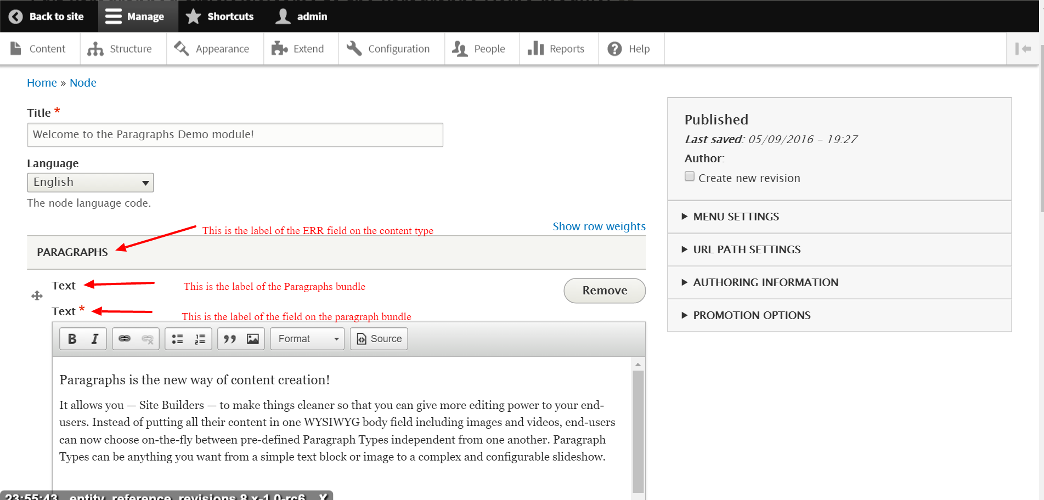
Task: Grab the paragraph drag handle icon
Action: 37,296
